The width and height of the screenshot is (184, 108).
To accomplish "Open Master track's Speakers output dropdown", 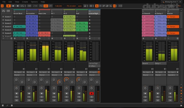I will pos(173,75).
